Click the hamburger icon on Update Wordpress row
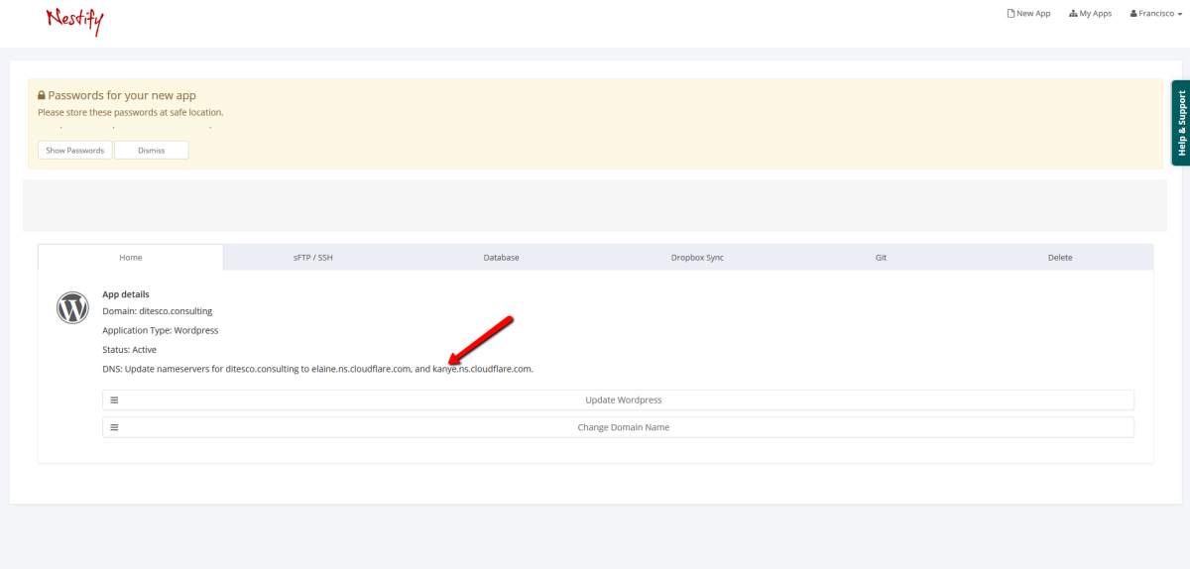 [114, 400]
